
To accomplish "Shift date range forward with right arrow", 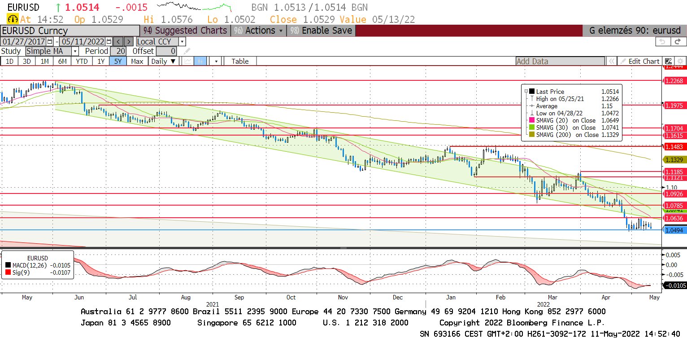I will coord(128,41).
